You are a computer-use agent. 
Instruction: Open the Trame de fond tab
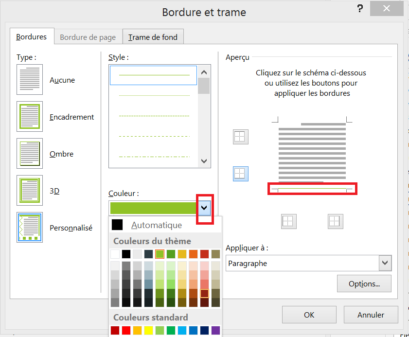point(153,37)
